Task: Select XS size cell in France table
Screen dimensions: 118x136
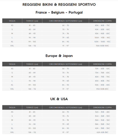Action: (x=12, y=25)
